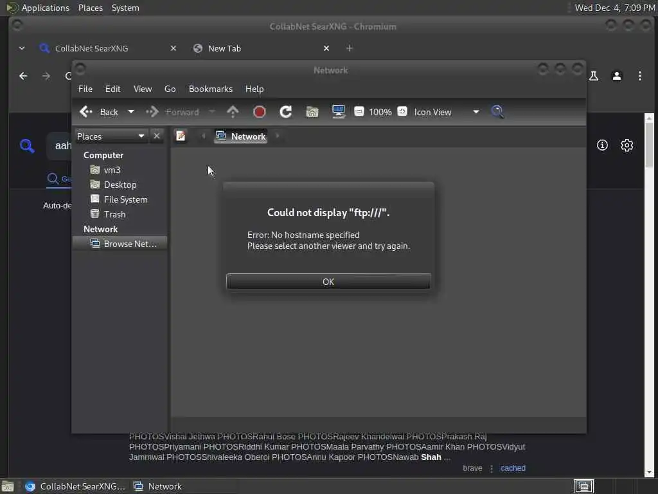Click the workspace switcher in bottom panel

[x=583, y=486]
